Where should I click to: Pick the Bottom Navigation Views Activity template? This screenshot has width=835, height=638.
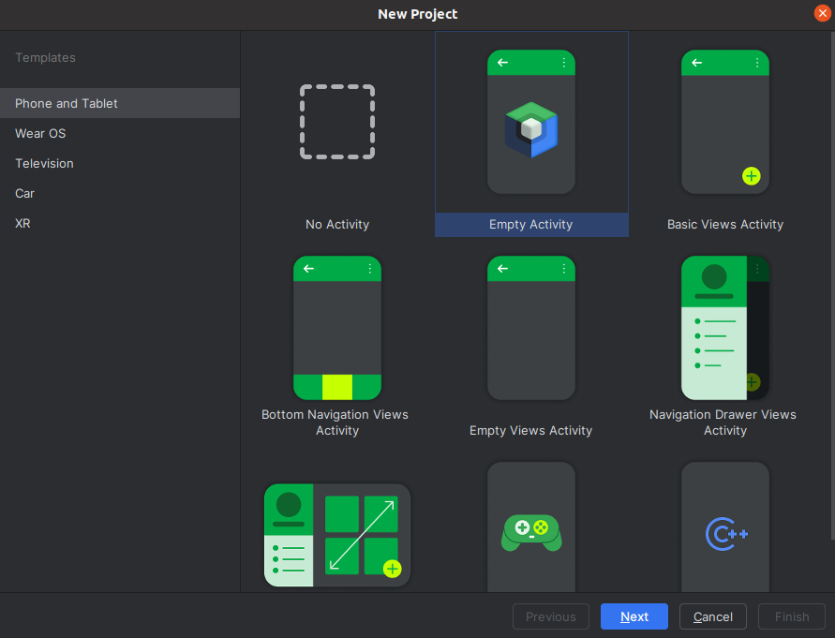337,328
